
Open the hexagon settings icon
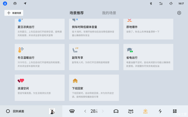pos(179,13)
